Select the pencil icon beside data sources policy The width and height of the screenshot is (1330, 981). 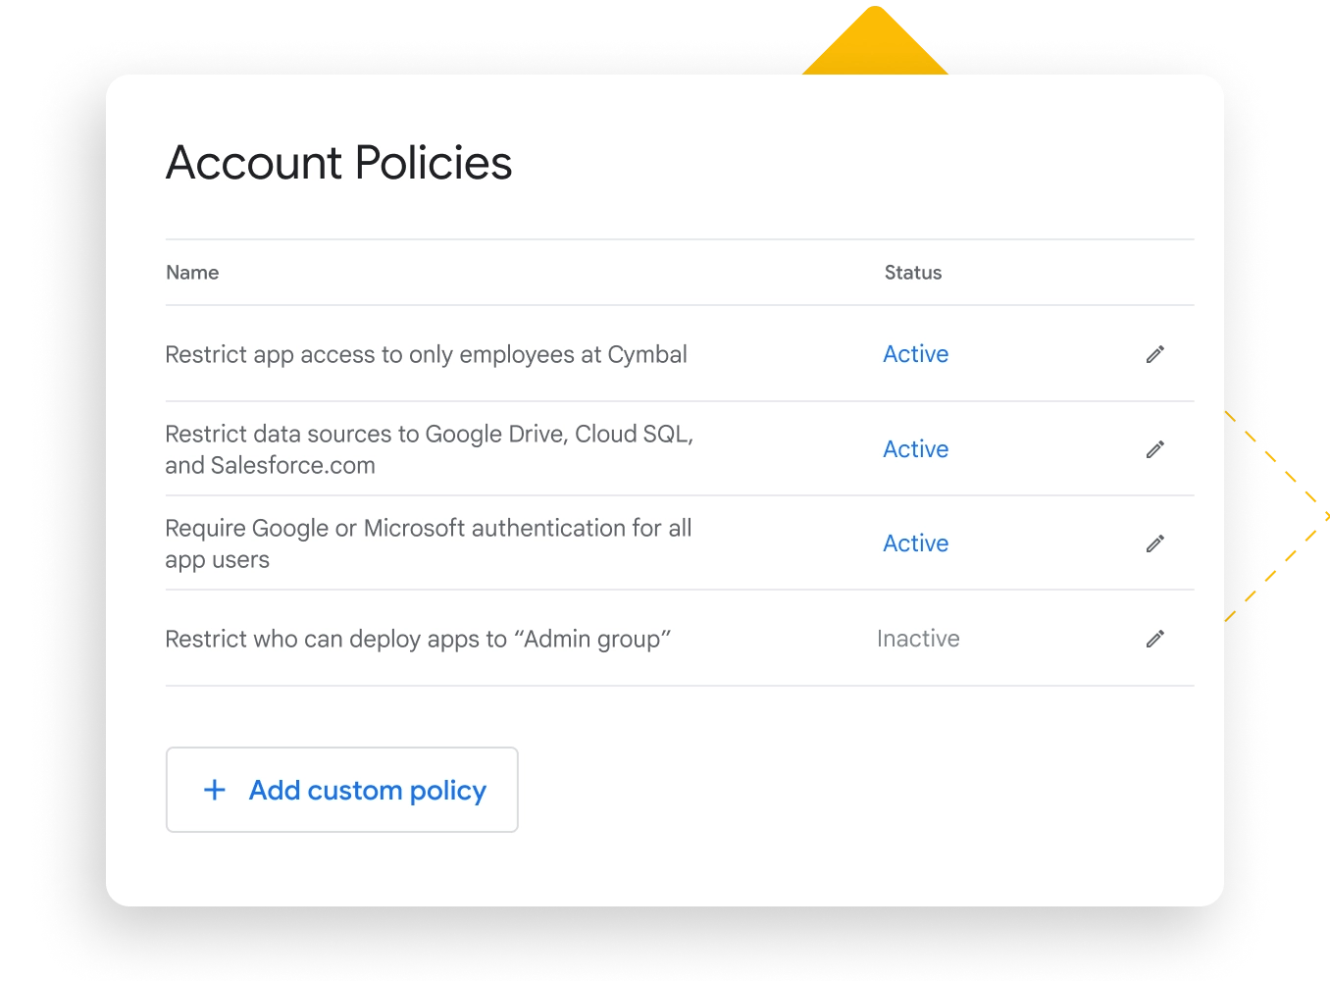1154,448
